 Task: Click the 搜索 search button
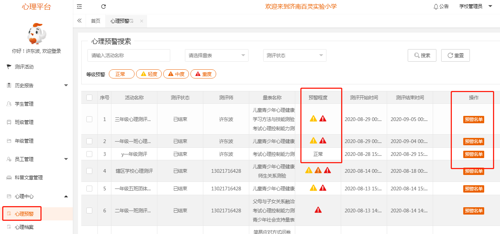point(422,55)
